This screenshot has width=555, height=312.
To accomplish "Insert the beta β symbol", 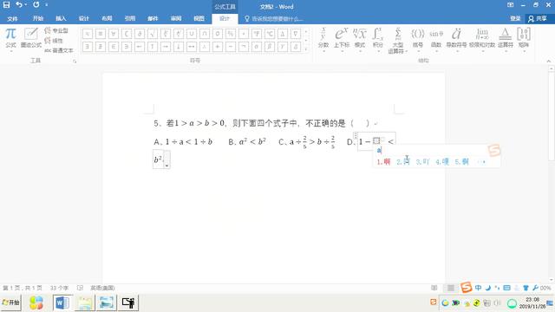I will [x=270, y=46].
